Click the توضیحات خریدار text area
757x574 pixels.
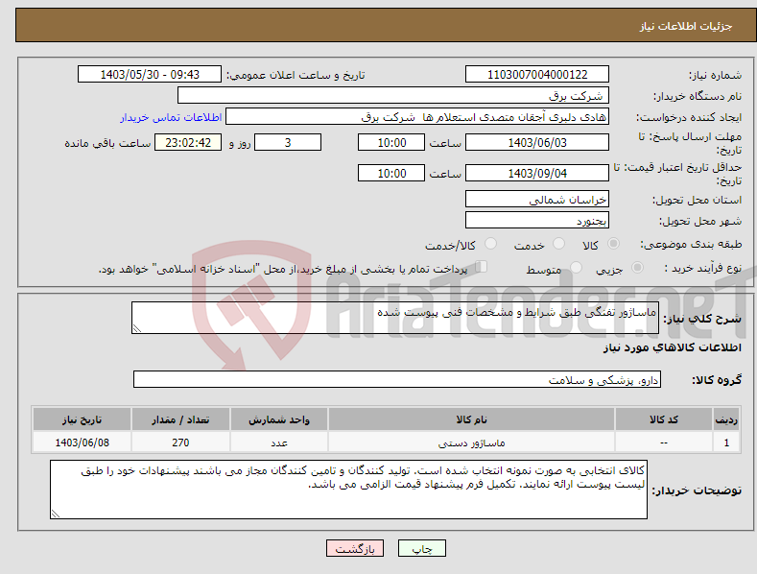click(x=348, y=490)
